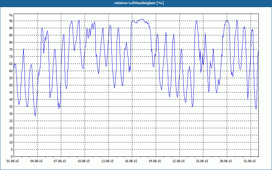Click the date label 16.08.15
Viewport: 272px width, 170px height.
[x=131, y=161]
